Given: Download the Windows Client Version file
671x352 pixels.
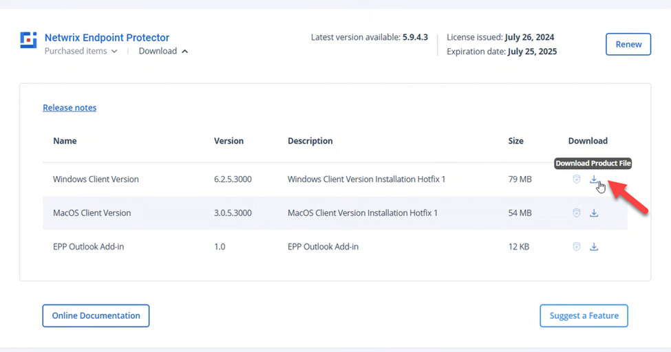Looking at the screenshot, I should (x=594, y=179).
